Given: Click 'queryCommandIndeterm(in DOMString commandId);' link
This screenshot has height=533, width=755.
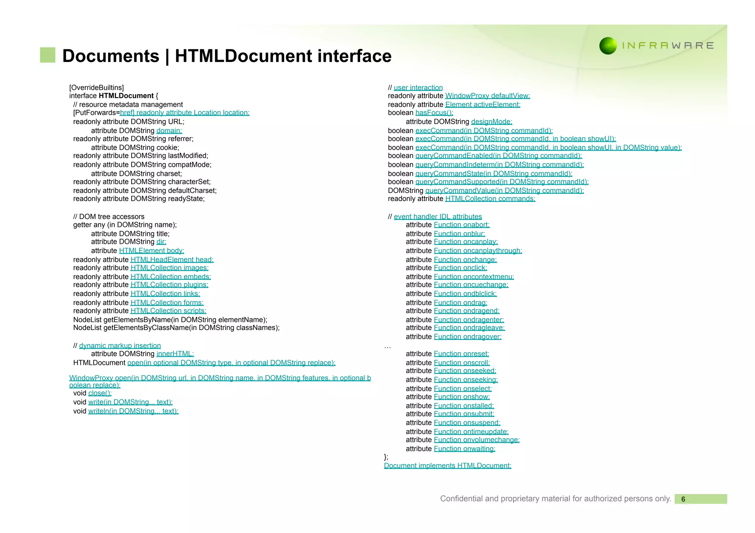Looking at the screenshot, I should pyautogui.click(x=500, y=165).
